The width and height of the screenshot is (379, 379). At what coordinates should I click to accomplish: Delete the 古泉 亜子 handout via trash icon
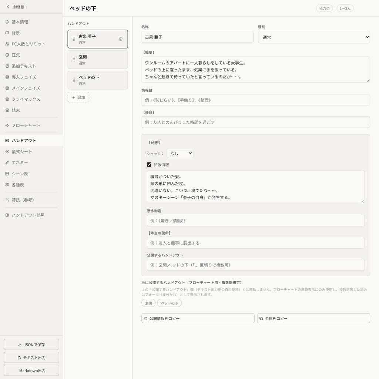(x=121, y=39)
